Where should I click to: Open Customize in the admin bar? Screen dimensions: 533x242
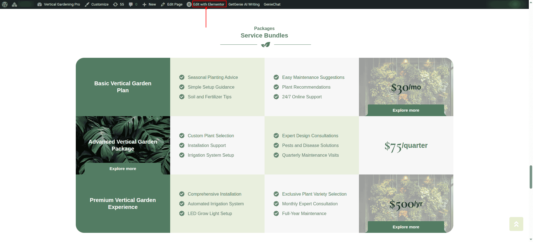(x=97, y=4)
